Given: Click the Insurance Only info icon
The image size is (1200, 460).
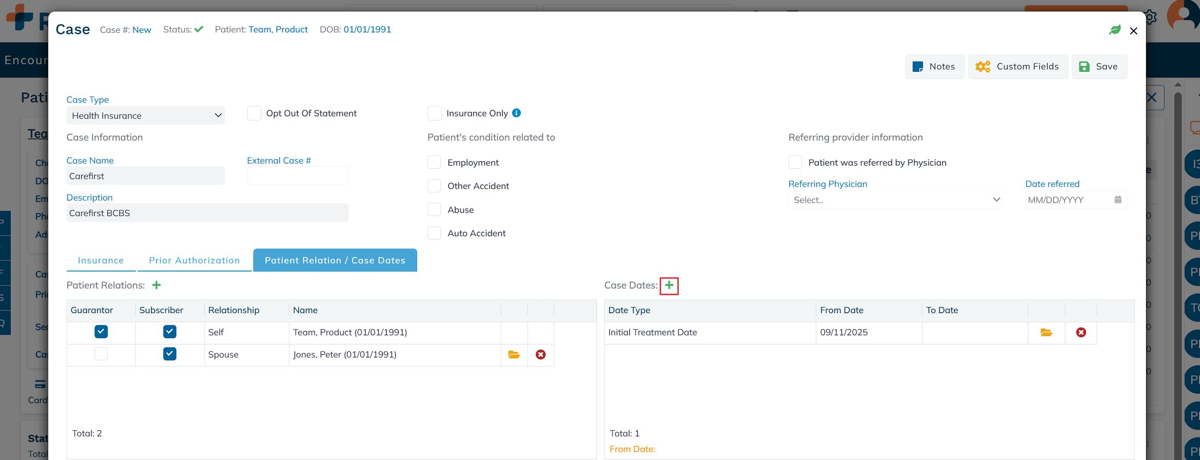Looking at the screenshot, I should pyautogui.click(x=517, y=113).
